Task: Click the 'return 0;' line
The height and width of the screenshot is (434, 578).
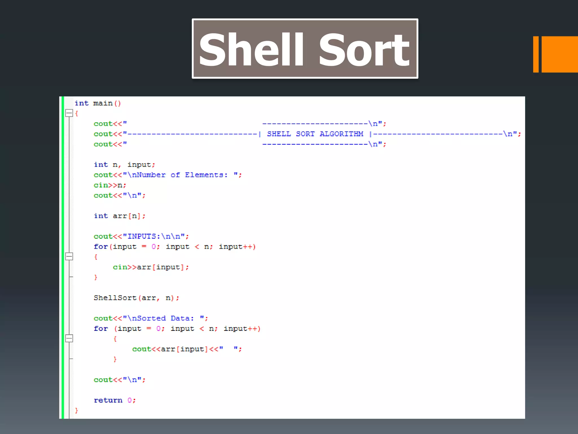Action: point(115,400)
